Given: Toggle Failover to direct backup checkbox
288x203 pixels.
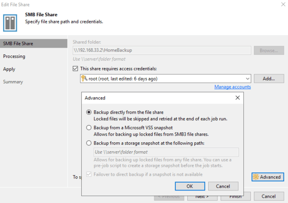Looking at the screenshot, I should pos(89,174).
